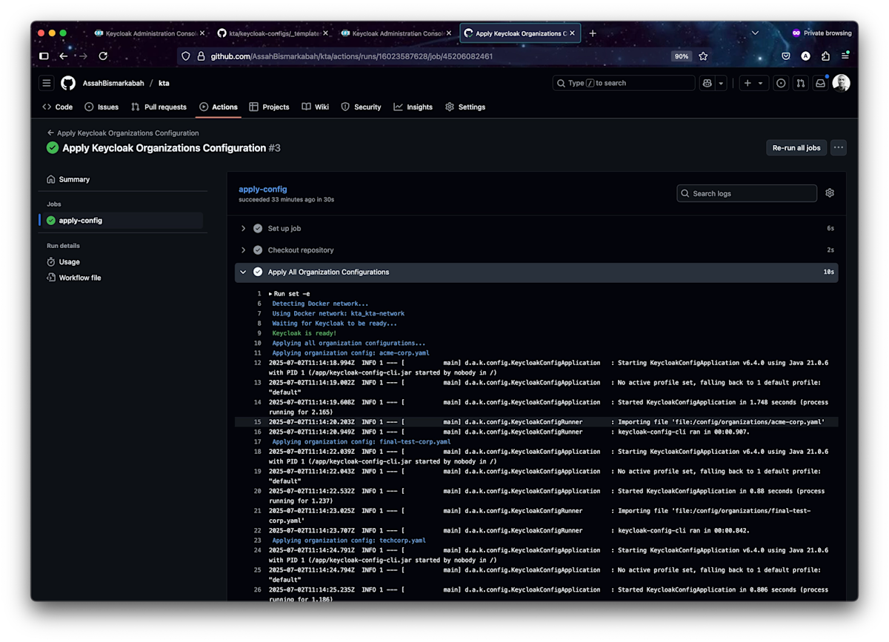Click log line number 15
Image resolution: width=889 pixels, height=642 pixels.
(x=258, y=422)
